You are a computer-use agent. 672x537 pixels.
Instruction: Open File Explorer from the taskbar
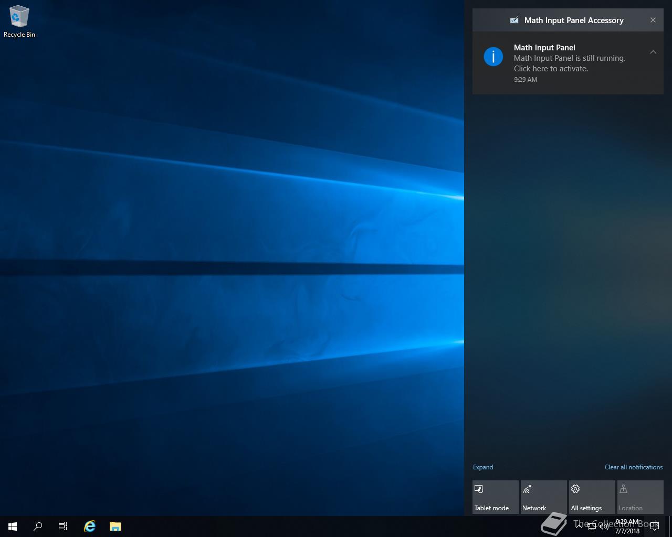point(115,527)
